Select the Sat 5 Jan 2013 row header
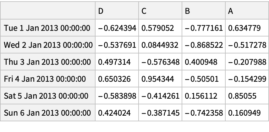The height and width of the screenshot is (132, 269). pos(47,96)
